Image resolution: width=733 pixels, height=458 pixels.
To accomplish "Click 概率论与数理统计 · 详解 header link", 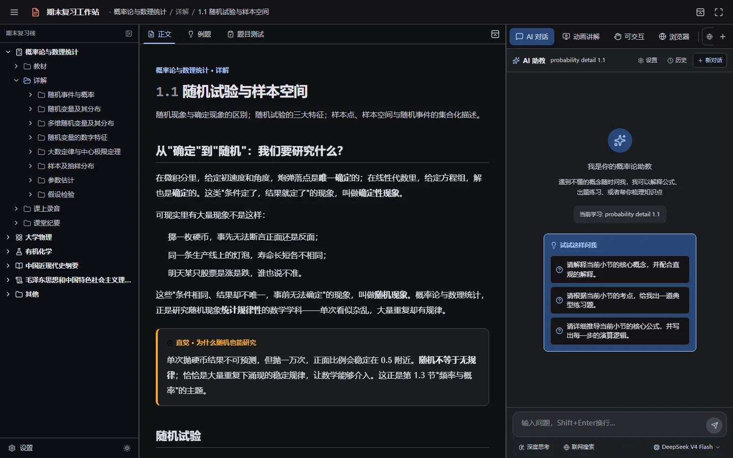I will coord(192,70).
